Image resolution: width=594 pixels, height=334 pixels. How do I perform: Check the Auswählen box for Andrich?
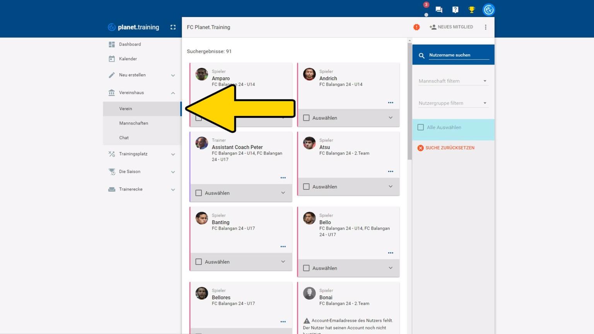306,118
